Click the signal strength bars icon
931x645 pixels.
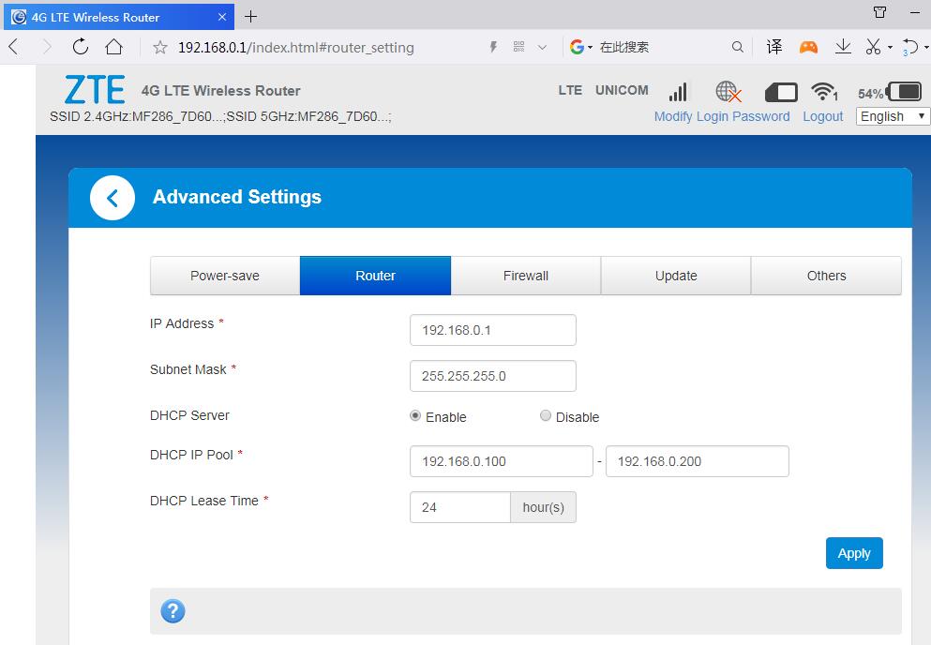[678, 91]
